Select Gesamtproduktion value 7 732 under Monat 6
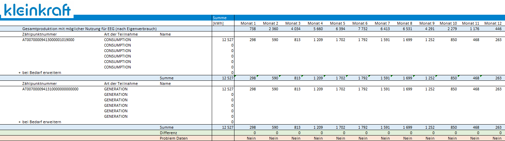505x141 pixels. [x=363, y=29]
